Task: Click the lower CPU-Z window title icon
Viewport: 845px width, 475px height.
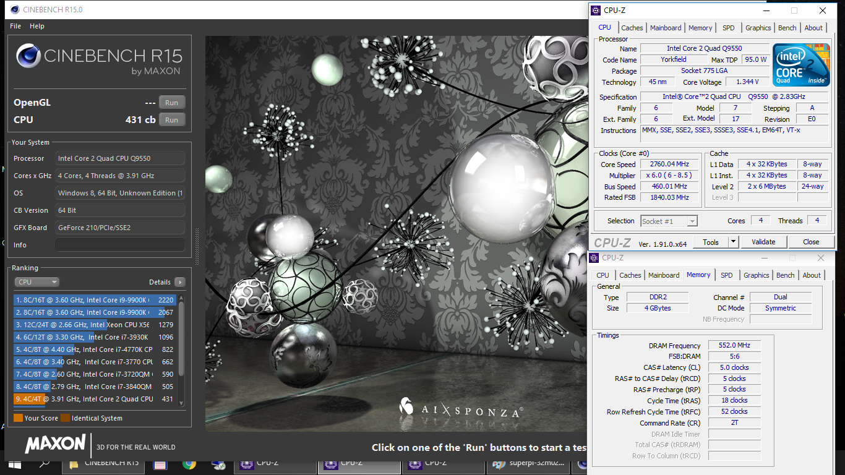Action: coord(595,257)
